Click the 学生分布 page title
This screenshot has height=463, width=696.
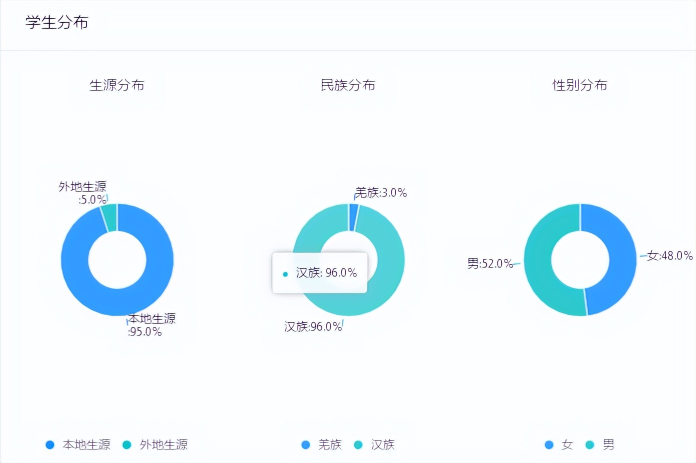[x=56, y=22]
